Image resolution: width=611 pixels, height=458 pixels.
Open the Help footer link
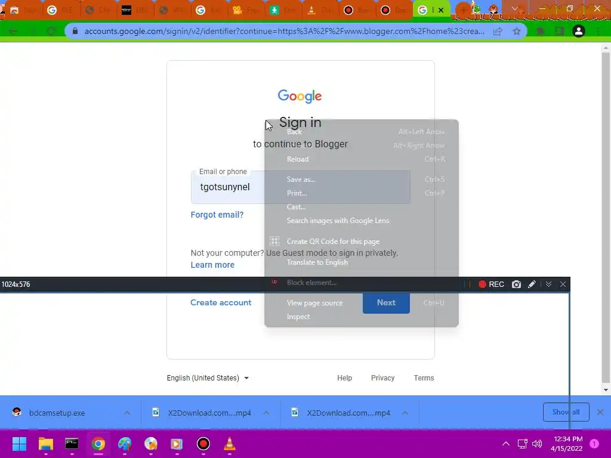344,377
